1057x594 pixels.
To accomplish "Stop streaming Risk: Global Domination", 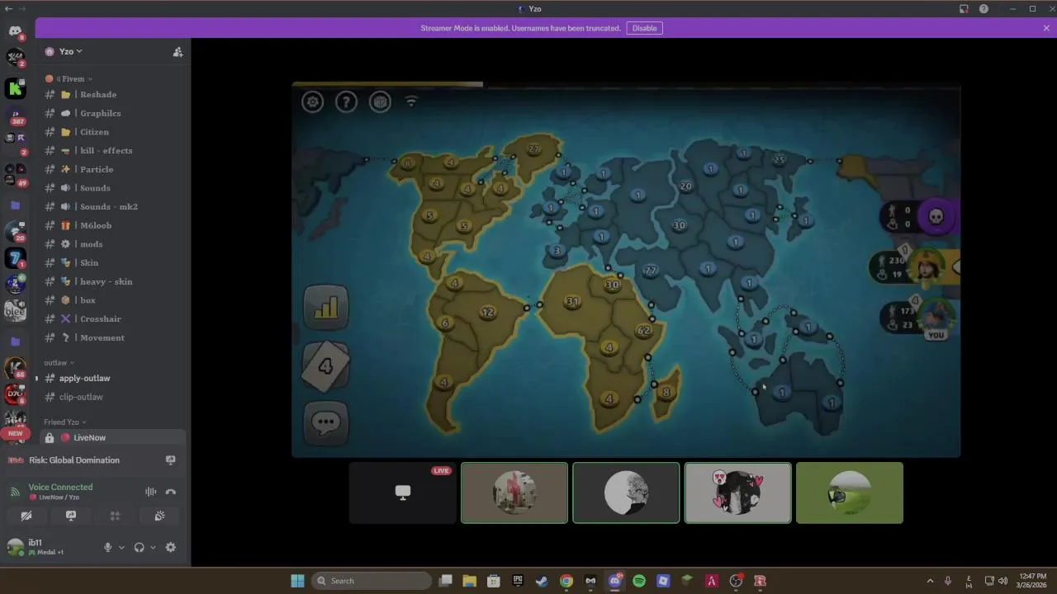I will [x=171, y=460].
